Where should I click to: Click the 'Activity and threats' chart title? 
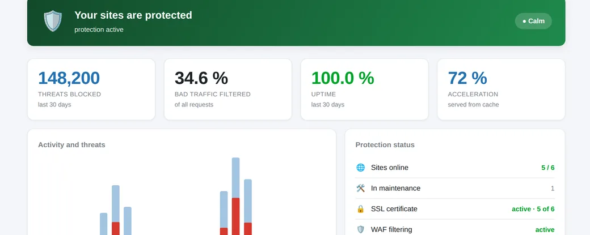coord(71,145)
